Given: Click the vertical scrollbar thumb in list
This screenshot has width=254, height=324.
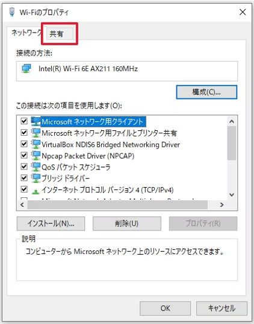Looking at the screenshot, I should (x=232, y=143).
